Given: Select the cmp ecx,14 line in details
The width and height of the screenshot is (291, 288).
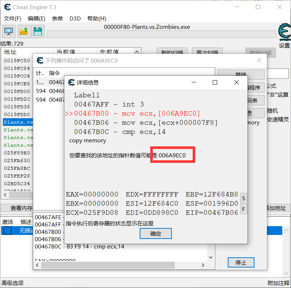Looking at the screenshot, I should [x=120, y=132].
